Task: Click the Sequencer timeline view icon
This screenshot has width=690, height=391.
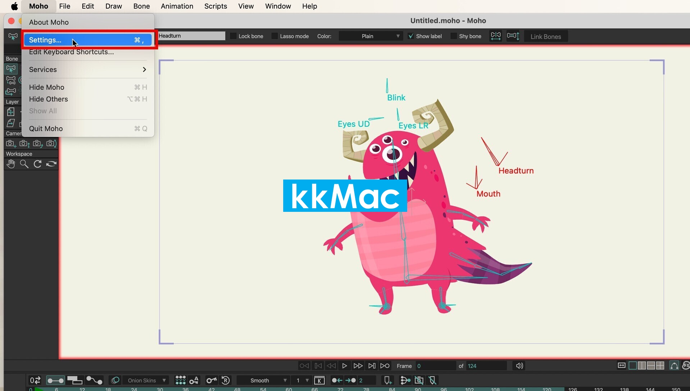Action: (75, 380)
